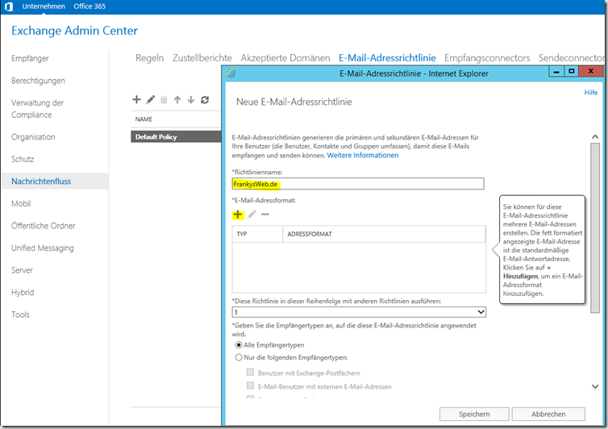
Task: Open the Zustellberichte tab
Action: [202, 58]
